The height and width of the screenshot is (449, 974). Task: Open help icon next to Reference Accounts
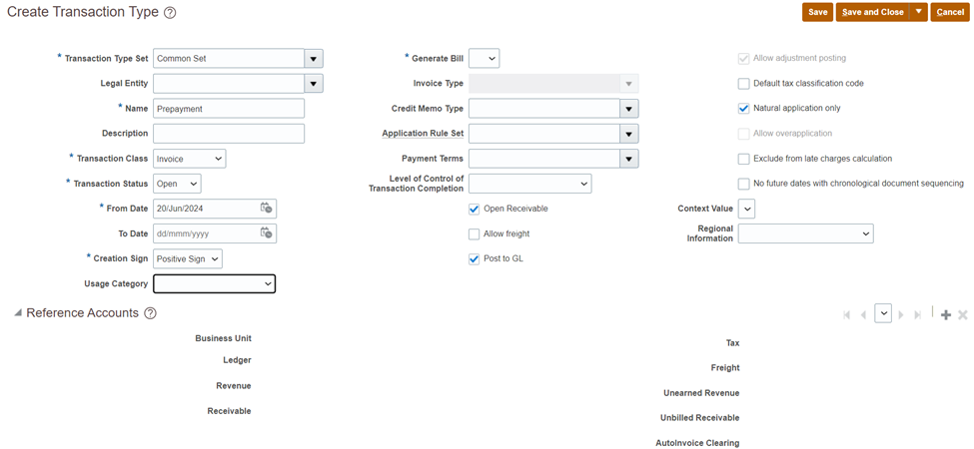[150, 314]
